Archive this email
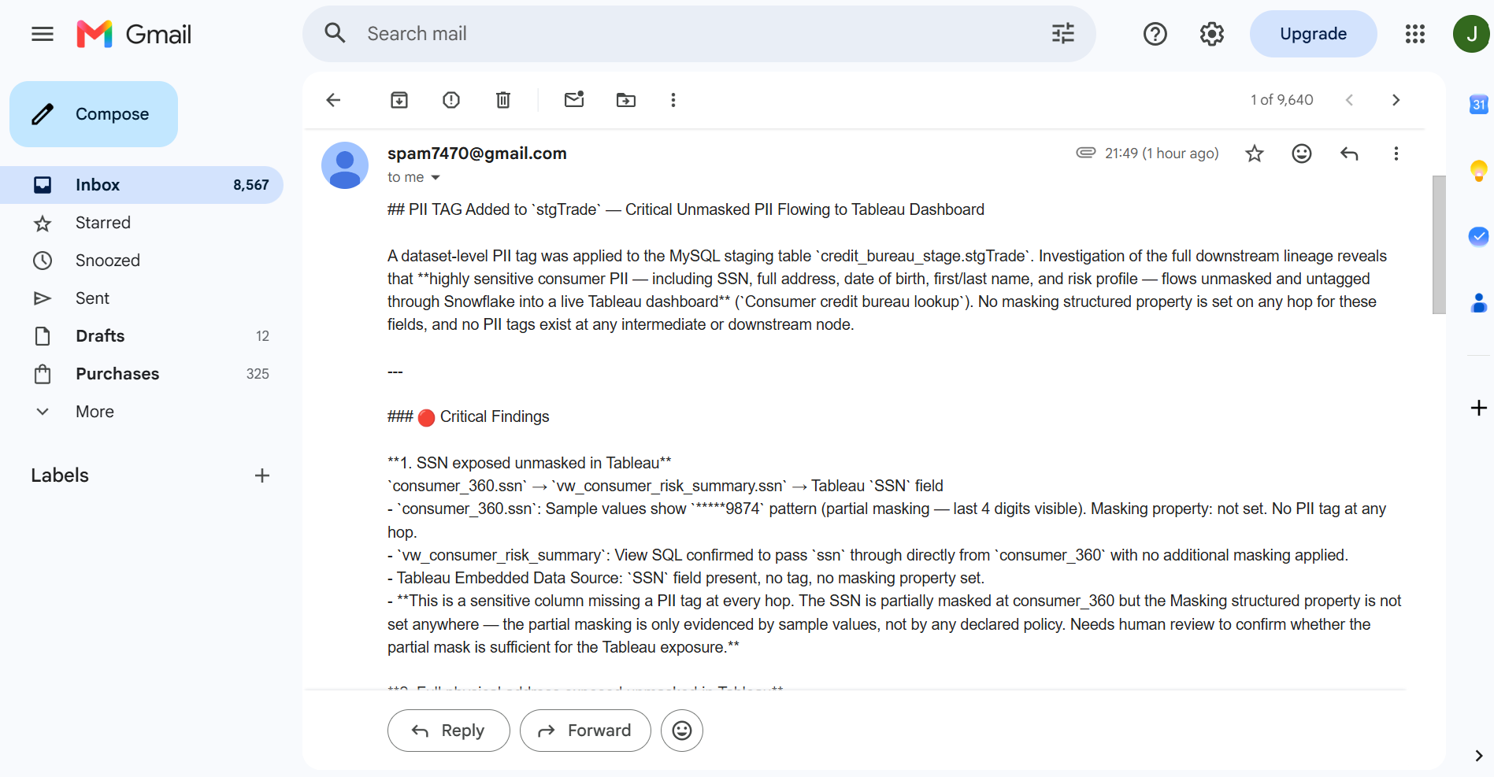1494x777 pixels. tap(399, 100)
